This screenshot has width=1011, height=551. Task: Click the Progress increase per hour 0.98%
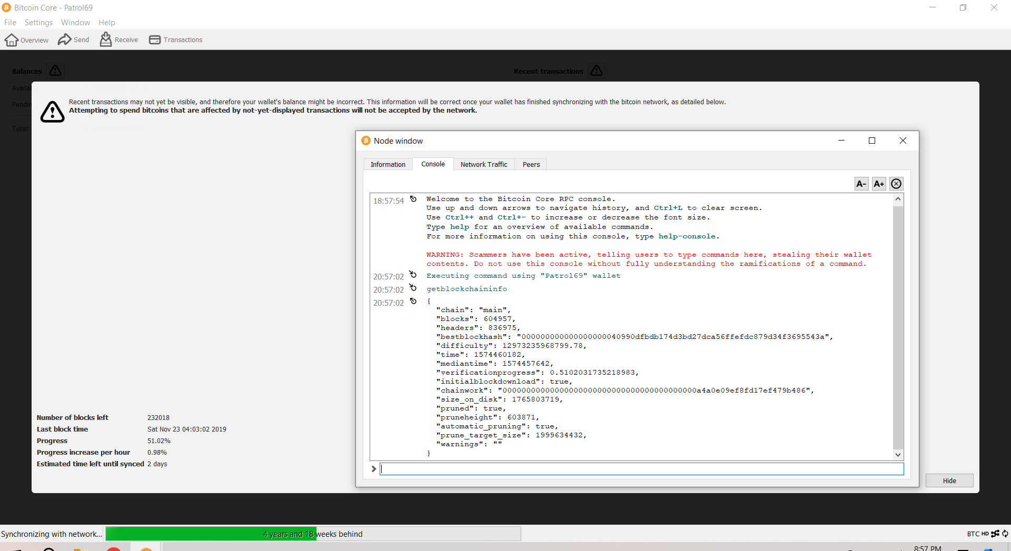pyautogui.click(x=157, y=453)
